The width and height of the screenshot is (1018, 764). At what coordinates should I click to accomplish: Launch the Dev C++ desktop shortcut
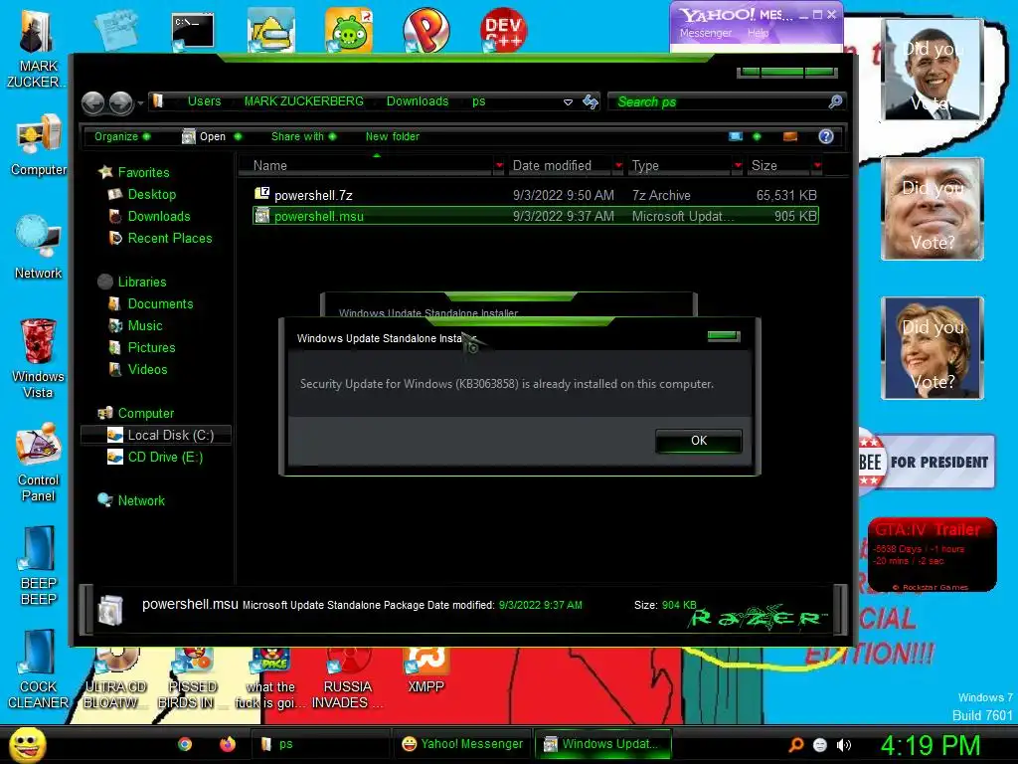(x=503, y=30)
